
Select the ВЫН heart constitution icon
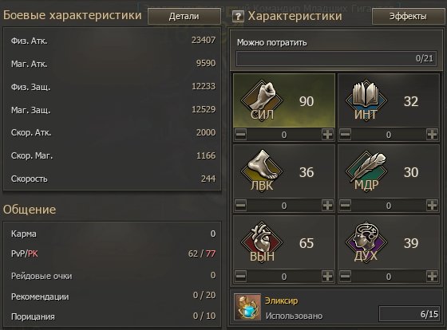[x=262, y=242]
